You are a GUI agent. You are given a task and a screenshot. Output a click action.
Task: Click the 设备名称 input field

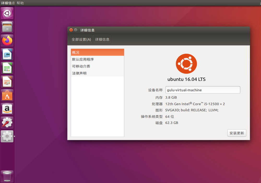203,90
